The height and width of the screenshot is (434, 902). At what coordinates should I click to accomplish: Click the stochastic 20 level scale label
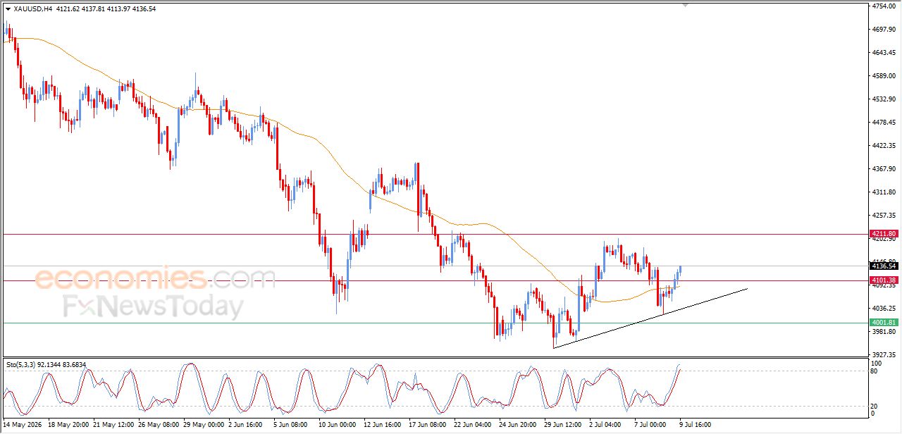click(875, 406)
